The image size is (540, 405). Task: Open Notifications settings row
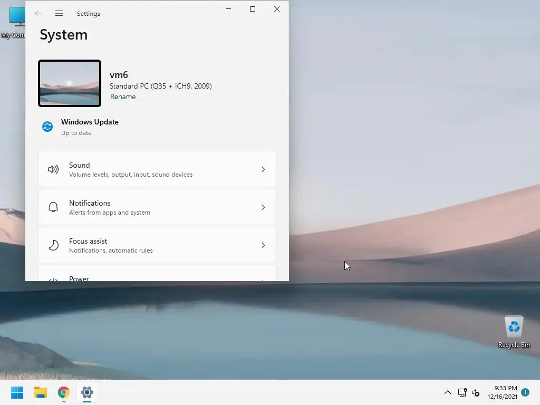(x=157, y=207)
